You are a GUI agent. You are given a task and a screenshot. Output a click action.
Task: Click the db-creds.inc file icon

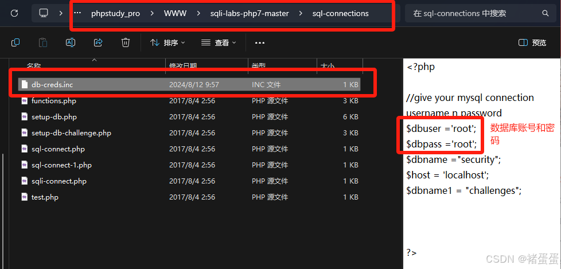(x=24, y=85)
